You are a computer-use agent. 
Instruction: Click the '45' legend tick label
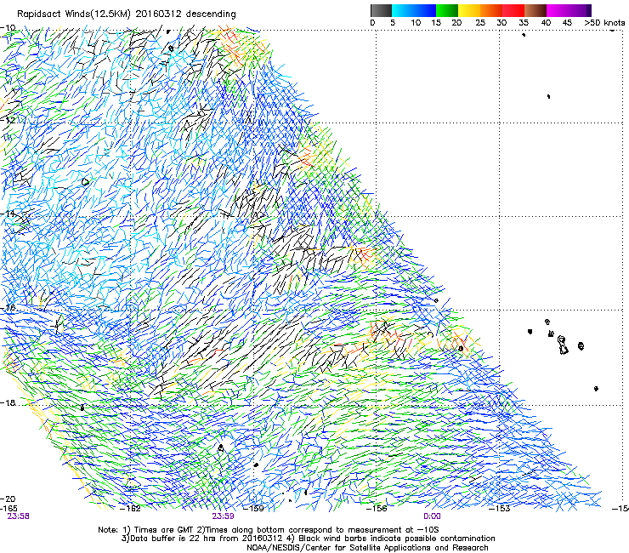[567, 23]
